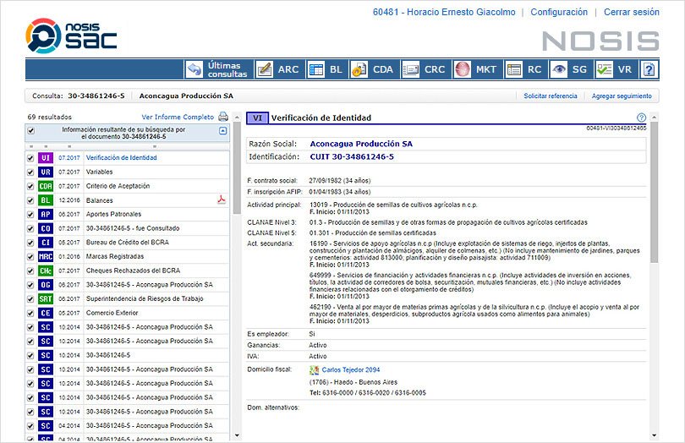
Task: Select the Variables result row
Action: (x=127, y=172)
